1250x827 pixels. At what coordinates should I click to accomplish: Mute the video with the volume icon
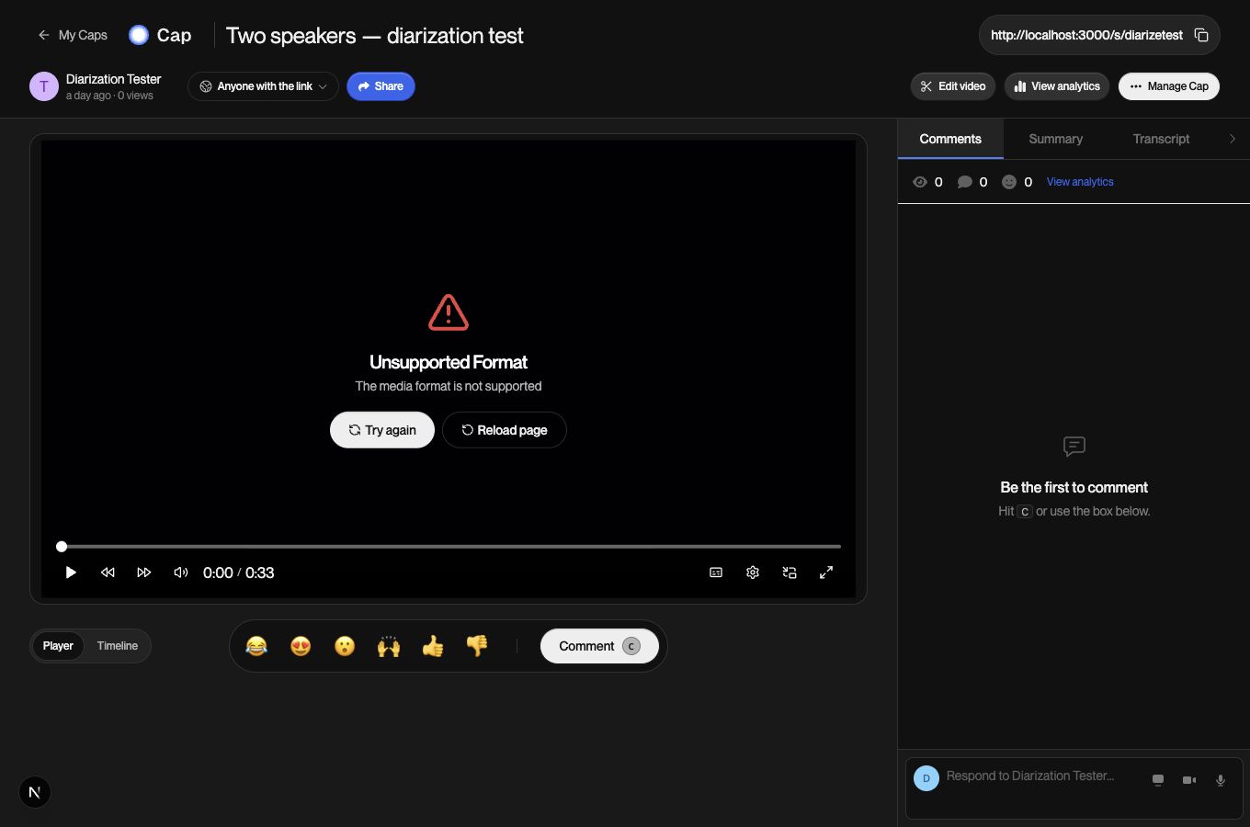[181, 572]
